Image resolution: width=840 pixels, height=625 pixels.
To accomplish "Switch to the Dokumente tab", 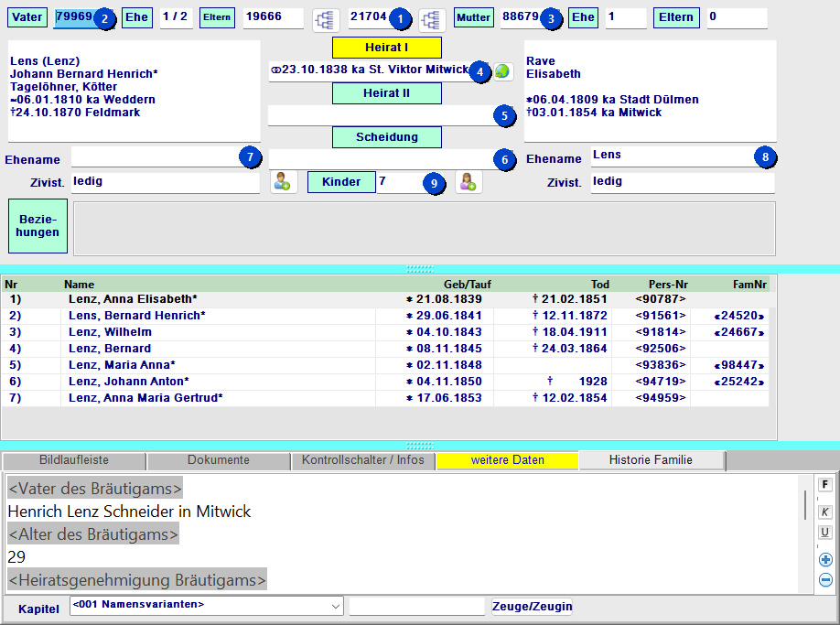I will 218,460.
